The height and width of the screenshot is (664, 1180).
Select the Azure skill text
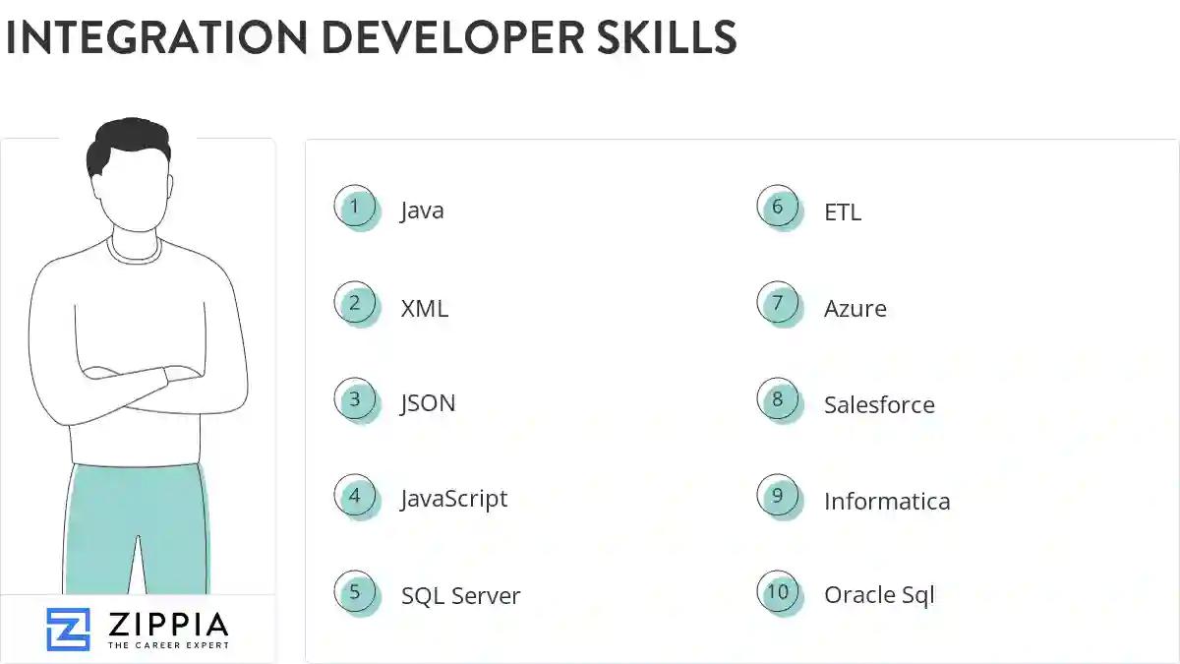click(855, 308)
